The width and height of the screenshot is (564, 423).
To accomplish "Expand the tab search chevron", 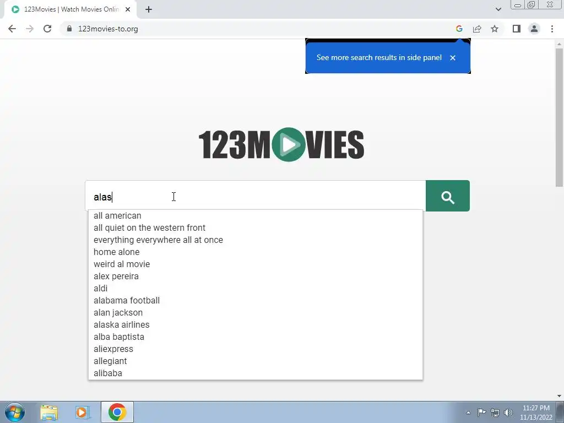I will (x=498, y=9).
